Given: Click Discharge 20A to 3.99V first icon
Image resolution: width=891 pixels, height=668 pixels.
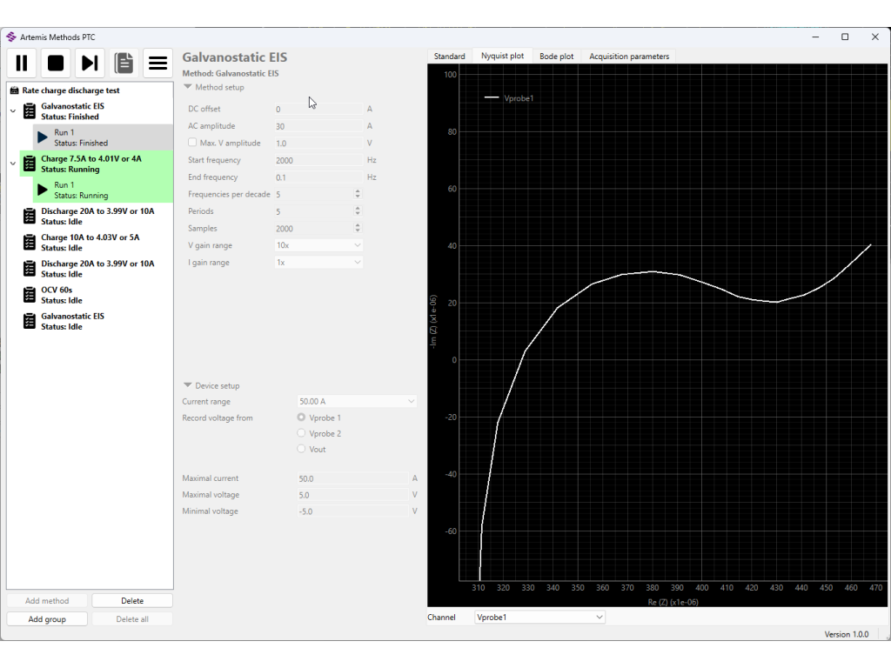Looking at the screenshot, I should (29, 216).
